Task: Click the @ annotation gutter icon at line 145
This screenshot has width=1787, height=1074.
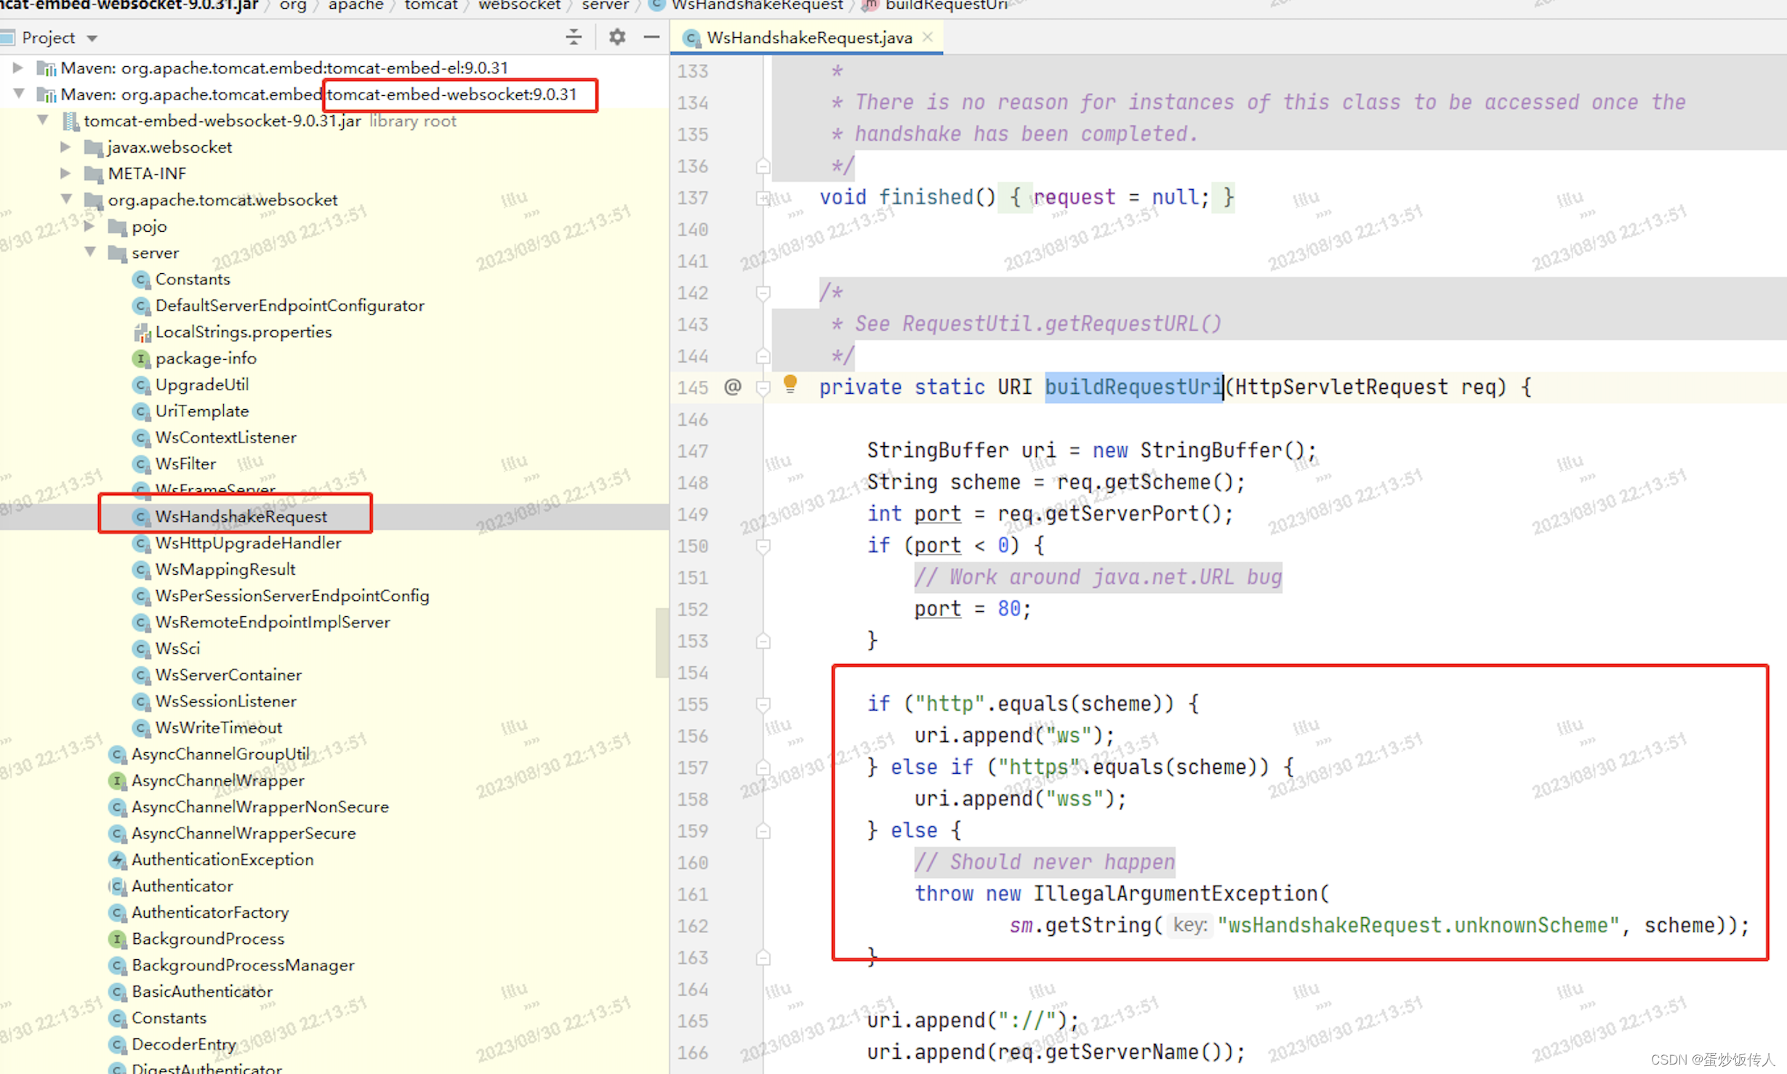Action: pyautogui.click(x=732, y=387)
